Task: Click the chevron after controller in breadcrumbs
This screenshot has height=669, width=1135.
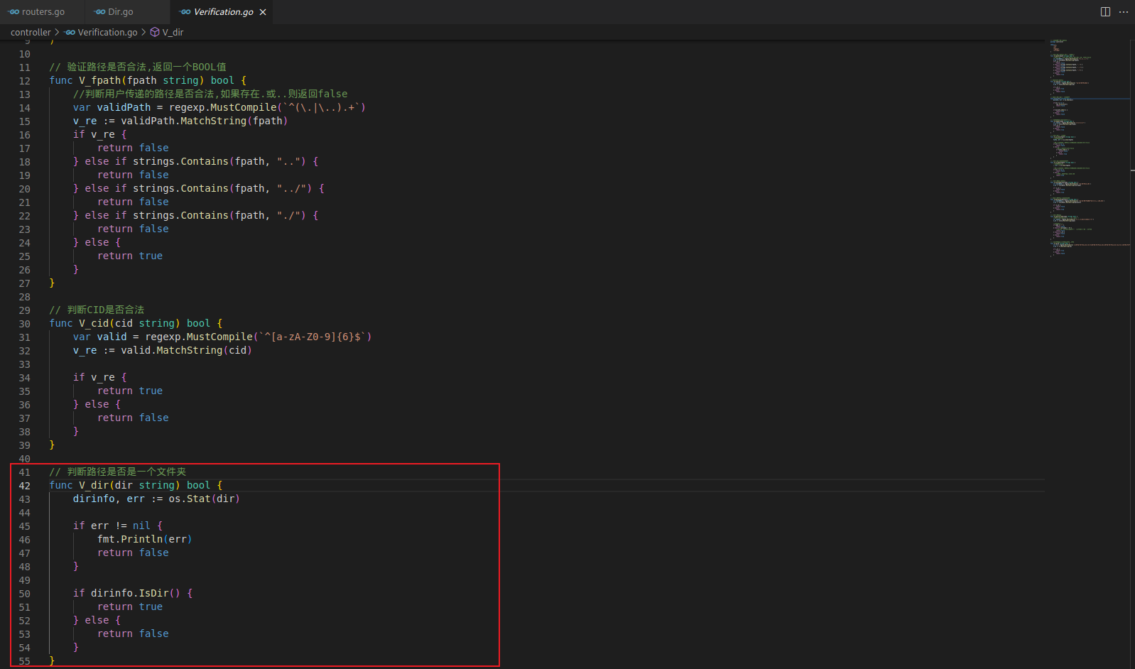Action: tap(57, 32)
